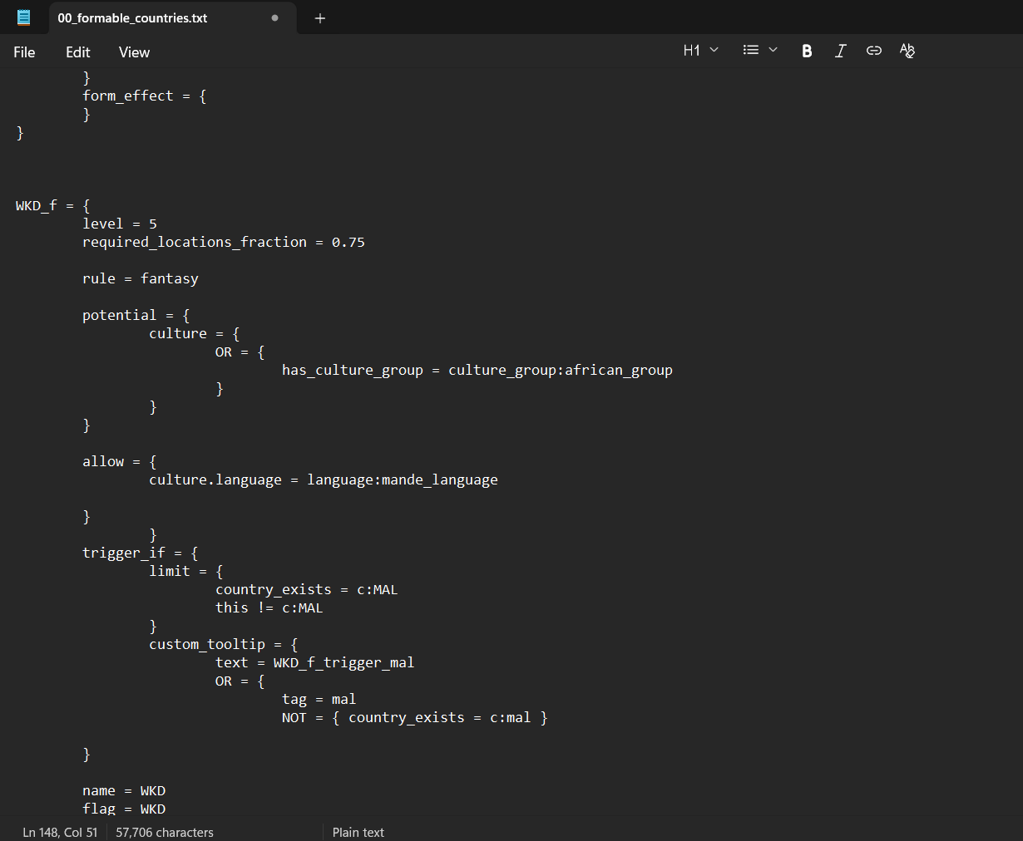The width and height of the screenshot is (1023, 841).
Task: Click the 'potential = {' line
Action: (x=136, y=315)
